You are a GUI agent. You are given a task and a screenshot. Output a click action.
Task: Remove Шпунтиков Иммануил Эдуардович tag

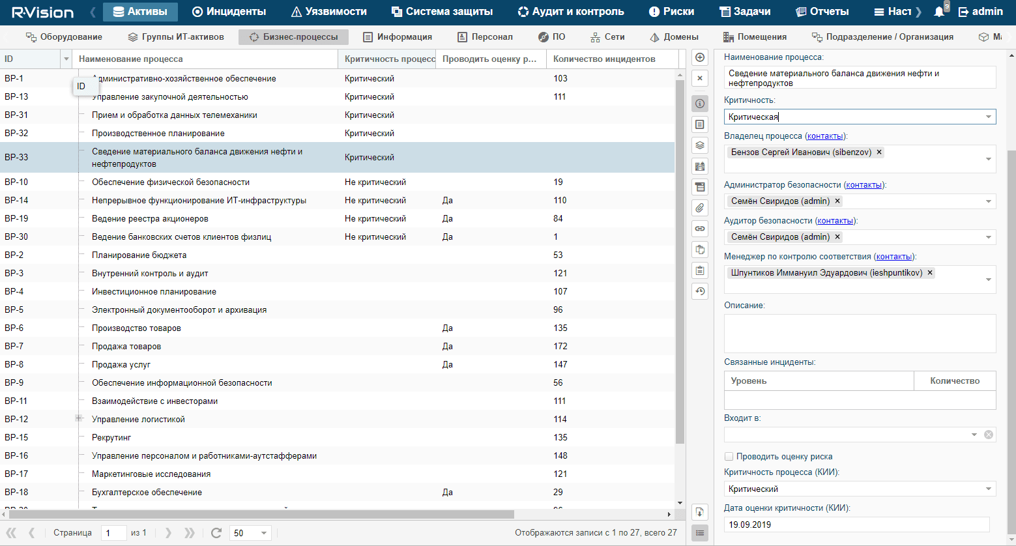(930, 273)
